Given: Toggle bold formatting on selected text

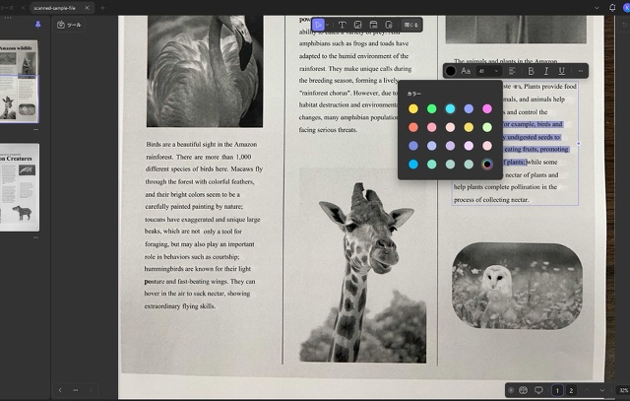Looking at the screenshot, I should pyautogui.click(x=532, y=71).
